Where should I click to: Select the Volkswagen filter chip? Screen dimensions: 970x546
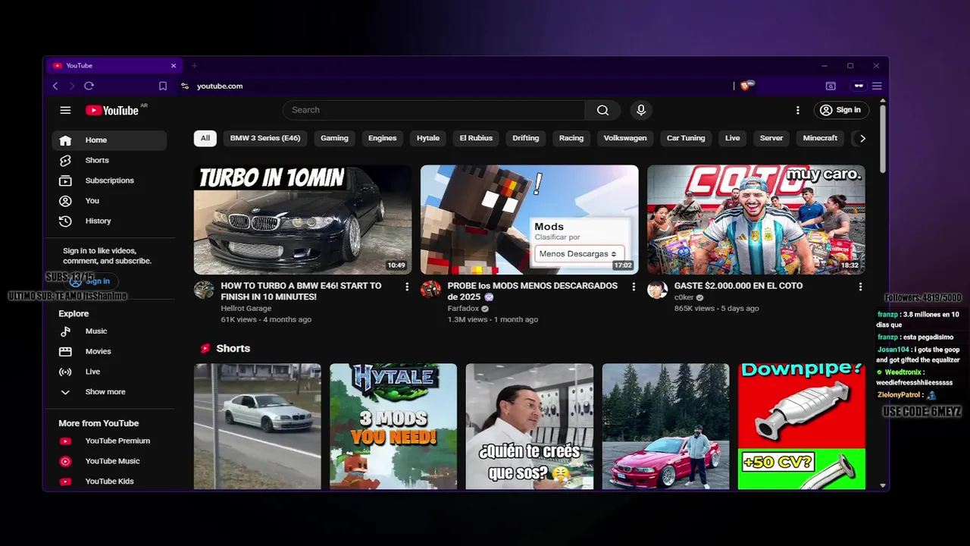point(625,138)
